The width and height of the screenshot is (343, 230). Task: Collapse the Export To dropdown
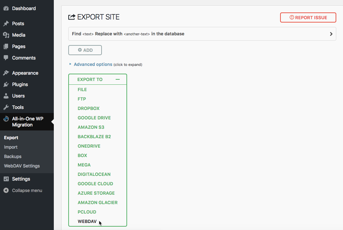point(117,79)
